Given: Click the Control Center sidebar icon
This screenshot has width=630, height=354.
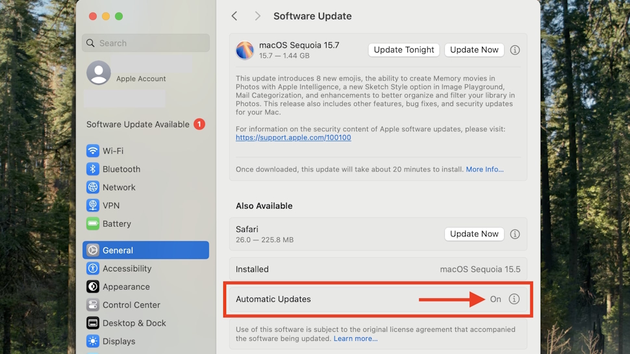Looking at the screenshot, I should point(93,305).
